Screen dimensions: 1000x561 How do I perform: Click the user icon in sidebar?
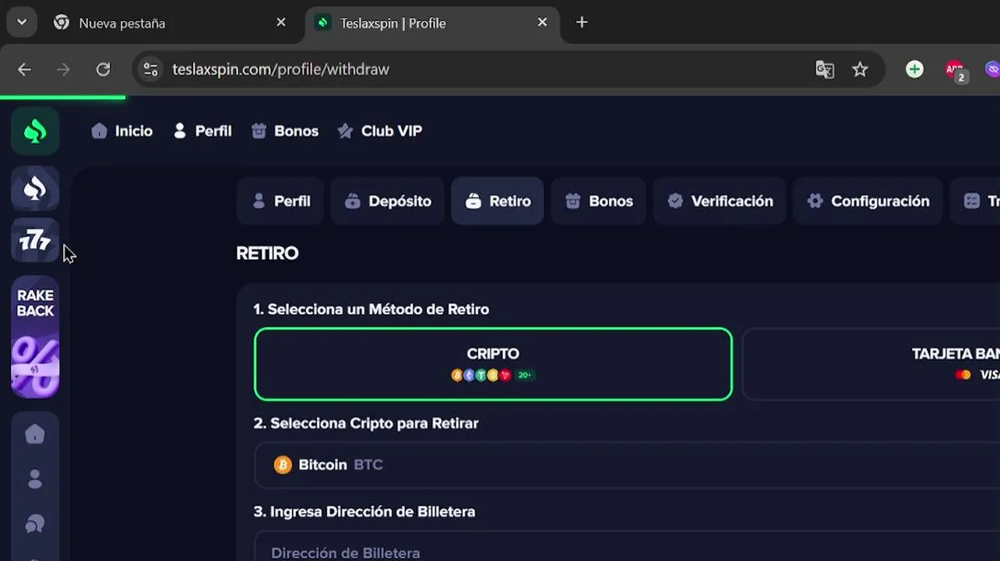click(x=35, y=479)
